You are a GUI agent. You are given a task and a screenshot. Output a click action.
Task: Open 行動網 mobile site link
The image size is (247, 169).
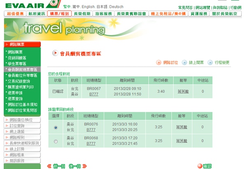(x=236, y=7)
